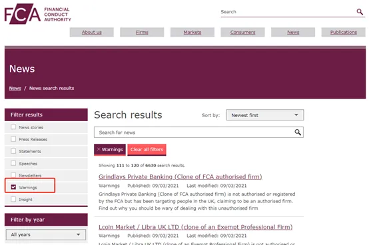
Task: Click the Filter by year panel heading
Action: tap(46, 220)
